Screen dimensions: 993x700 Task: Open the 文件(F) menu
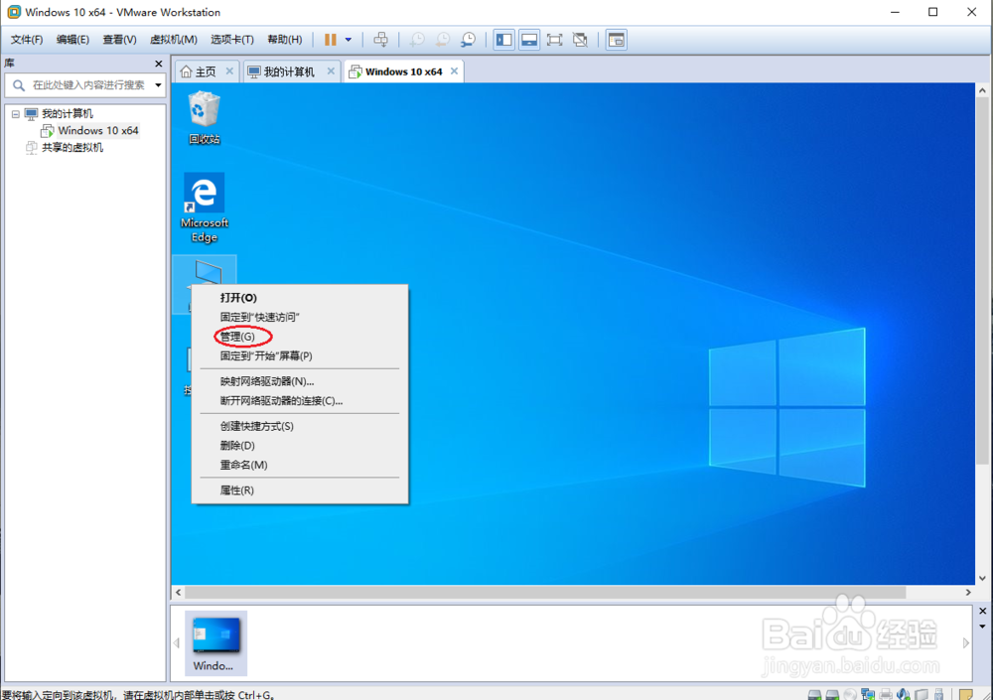pos(27,40)
